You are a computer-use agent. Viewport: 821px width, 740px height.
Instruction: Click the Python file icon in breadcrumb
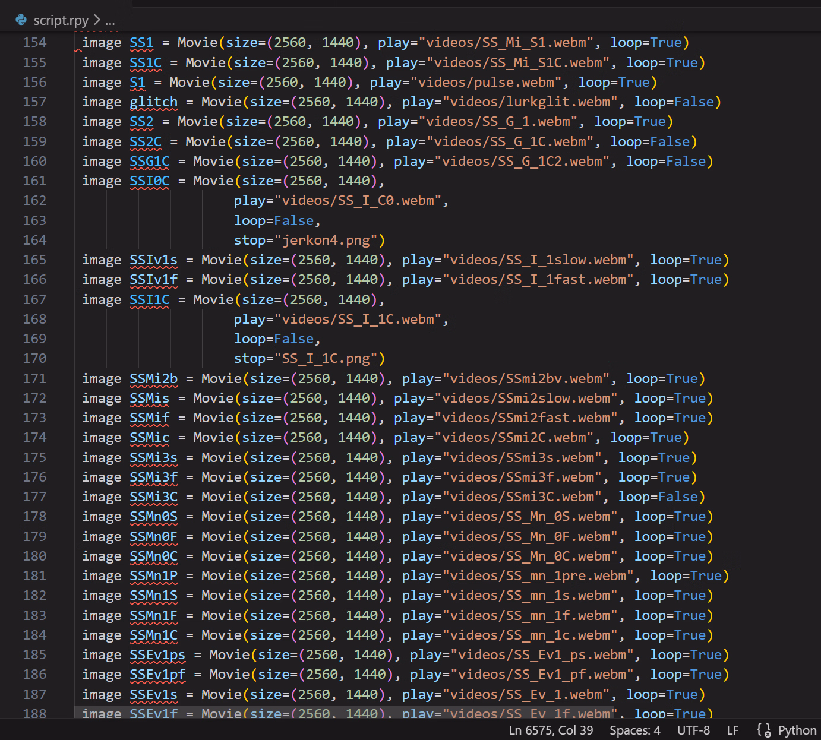21,20
